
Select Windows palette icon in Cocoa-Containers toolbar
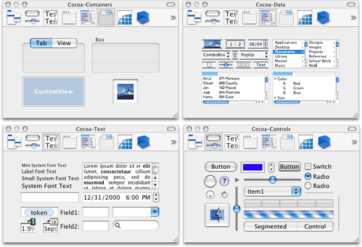pyautogui.click(x=69, y=17)
